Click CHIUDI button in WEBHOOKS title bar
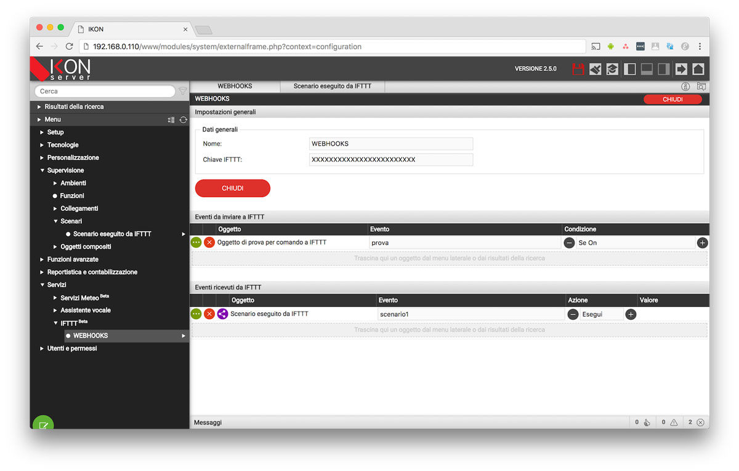 click(672, 99)
